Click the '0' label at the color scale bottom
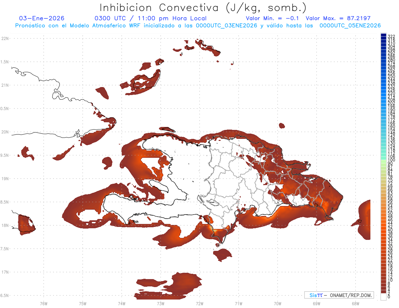Image resolution: width=399 pixels, height=308 pixels. point(389,297)
